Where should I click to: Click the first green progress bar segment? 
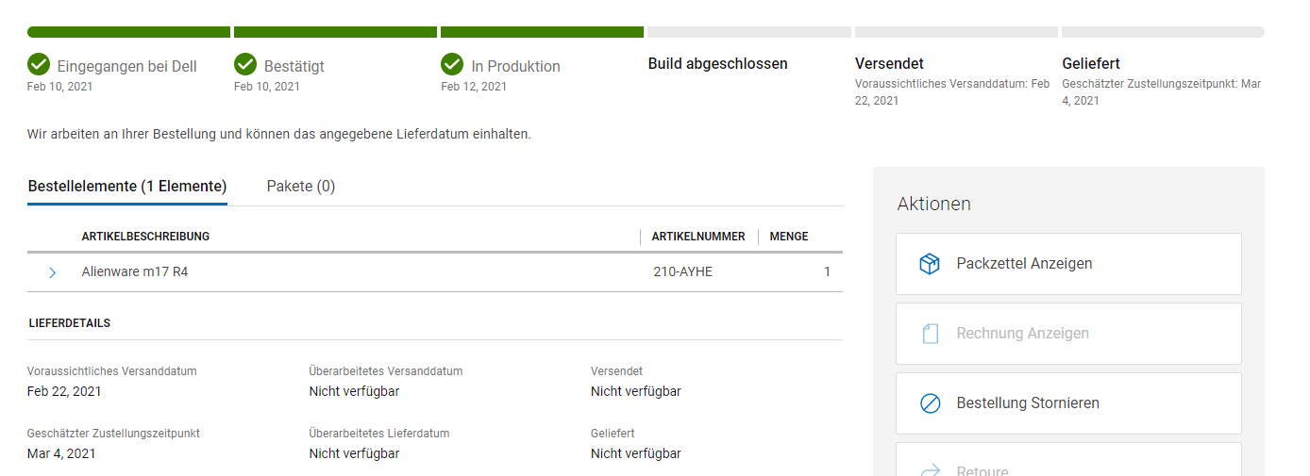128,32
